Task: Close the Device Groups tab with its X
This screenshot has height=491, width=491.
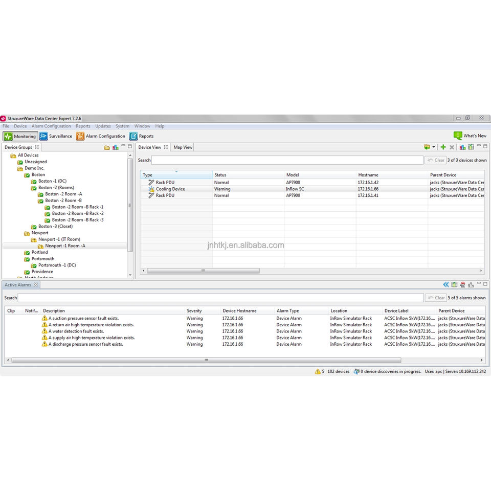Action: 37,147
